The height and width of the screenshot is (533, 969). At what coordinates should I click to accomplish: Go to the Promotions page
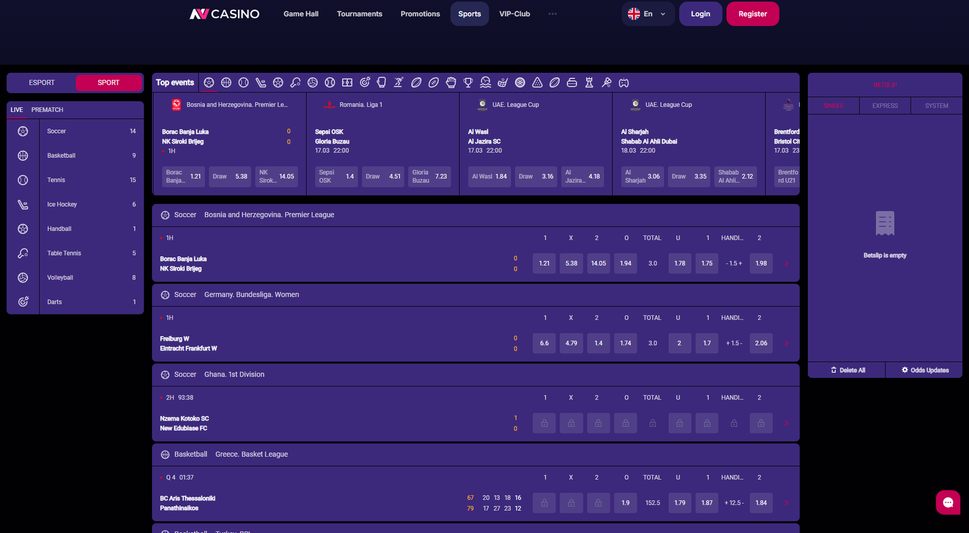420,14
